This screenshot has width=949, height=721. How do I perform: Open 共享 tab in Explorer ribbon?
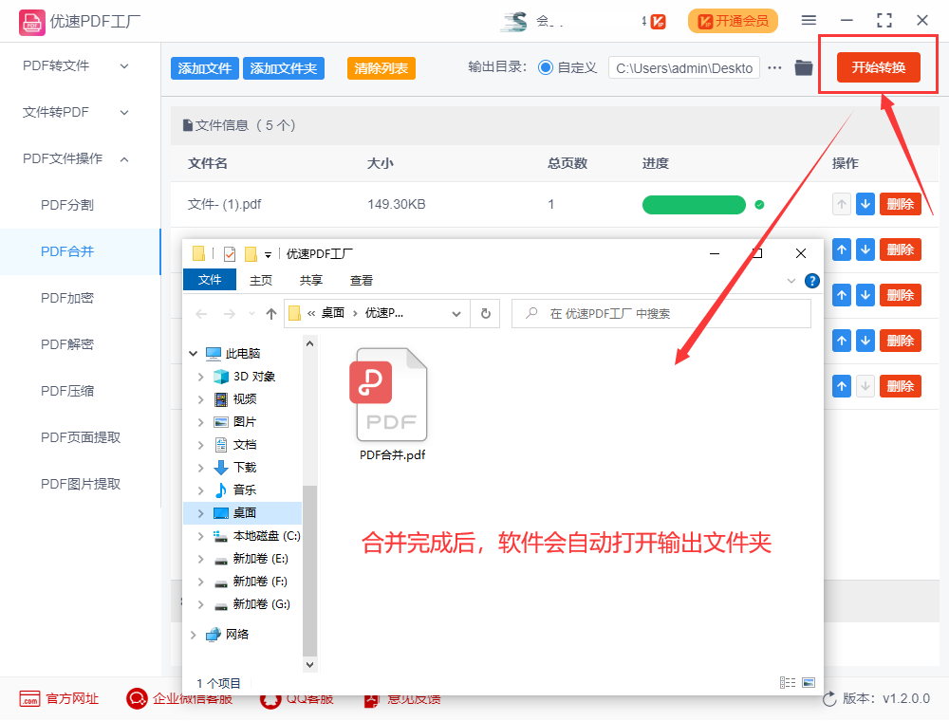[311, 281]
